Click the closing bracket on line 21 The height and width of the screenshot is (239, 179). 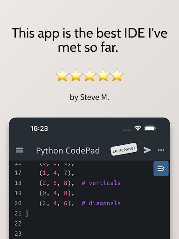(27, 213)
